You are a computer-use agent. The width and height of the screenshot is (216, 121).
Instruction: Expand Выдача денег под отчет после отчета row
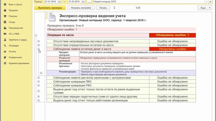38,91
